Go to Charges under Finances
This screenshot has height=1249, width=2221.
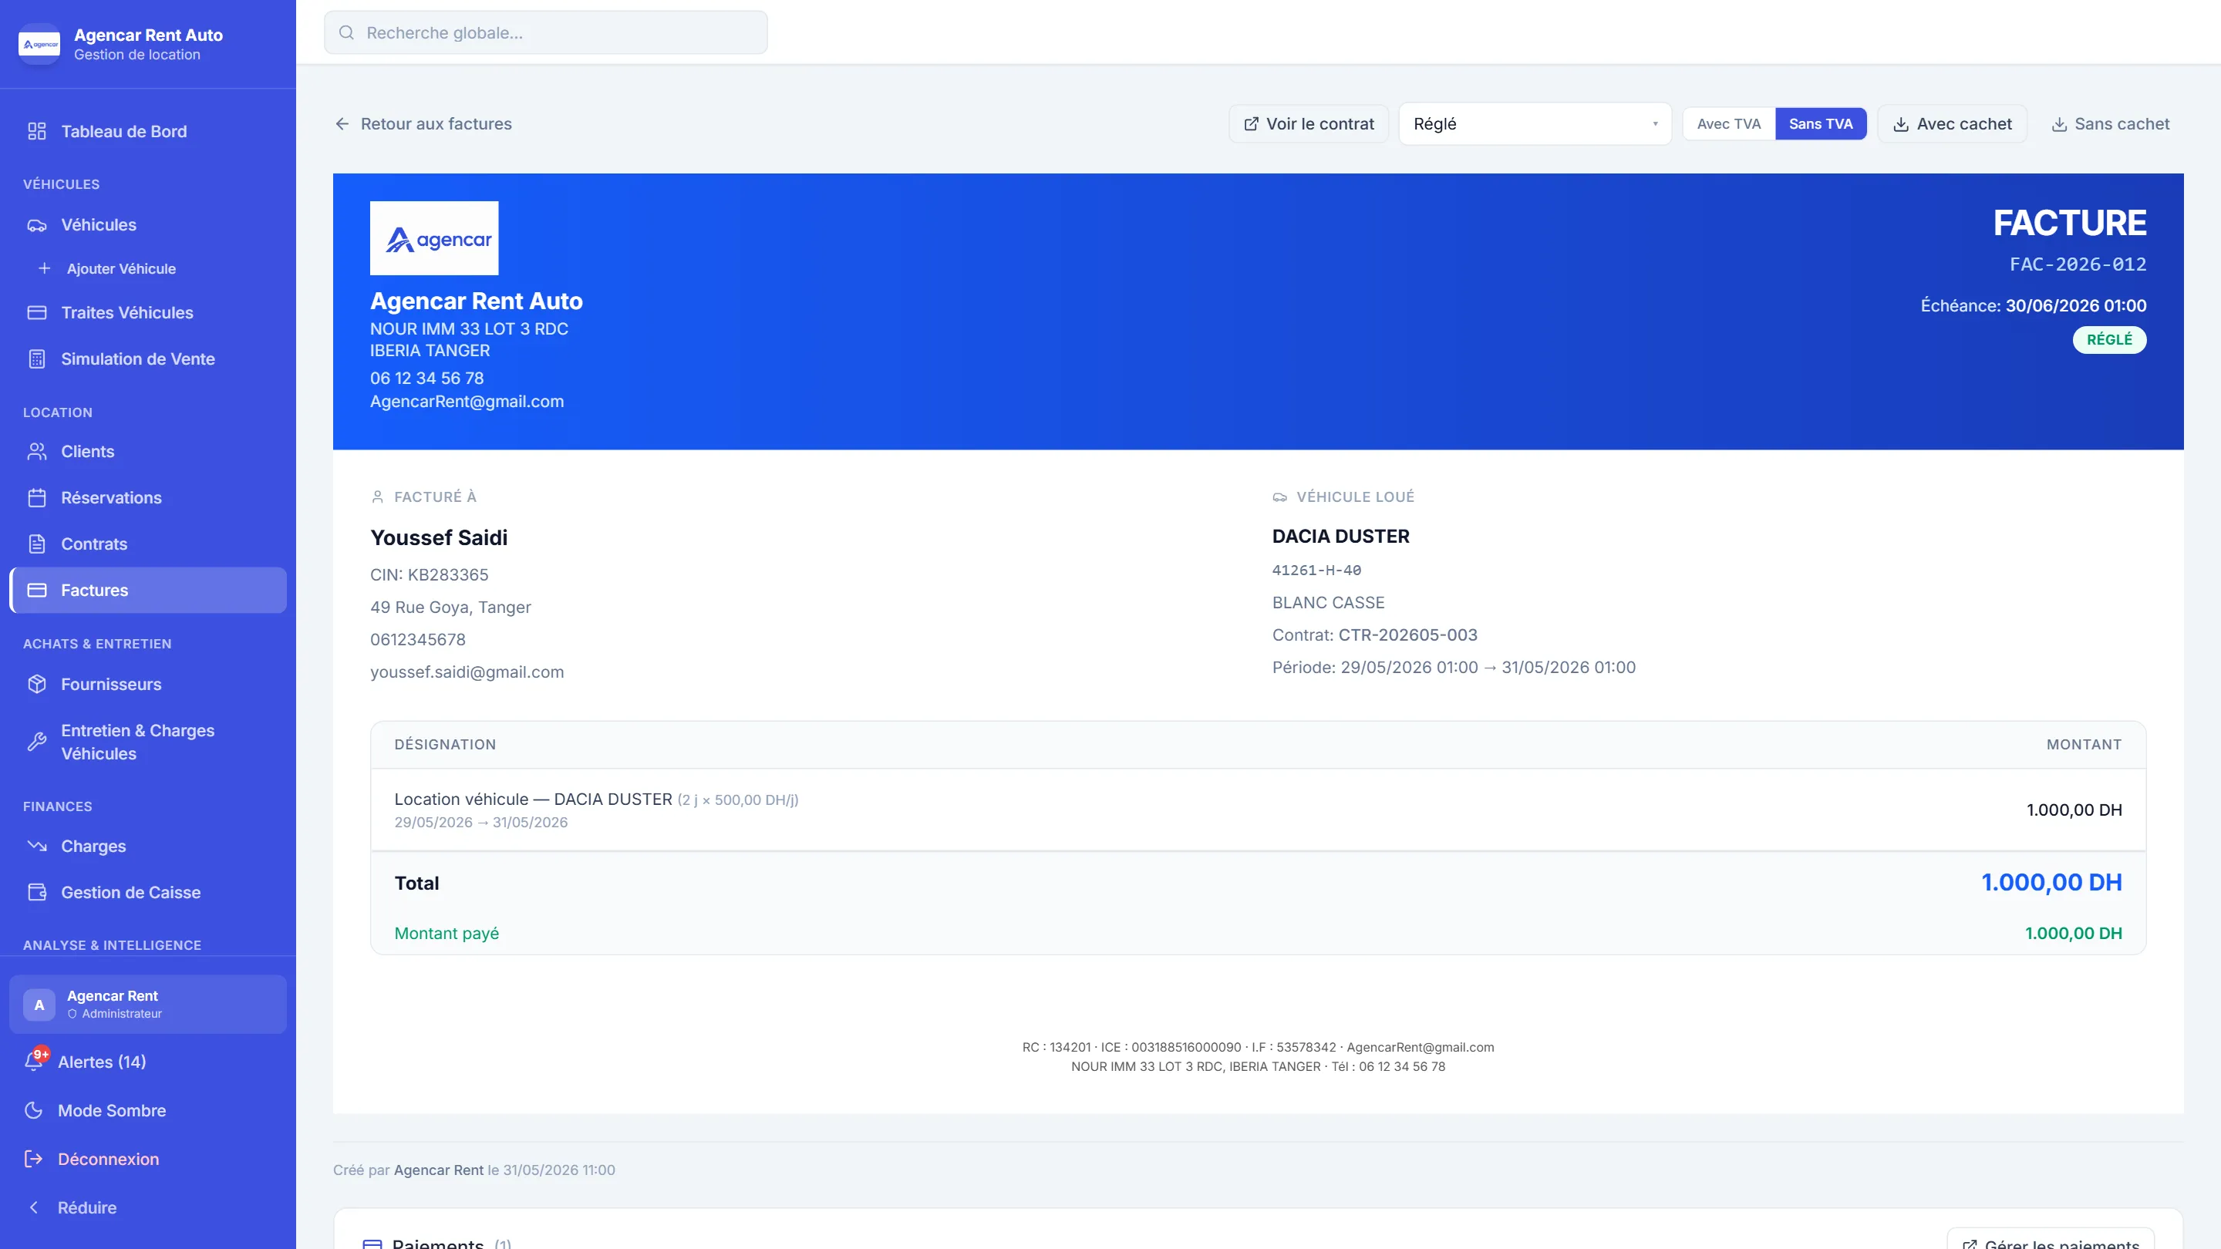147,847
